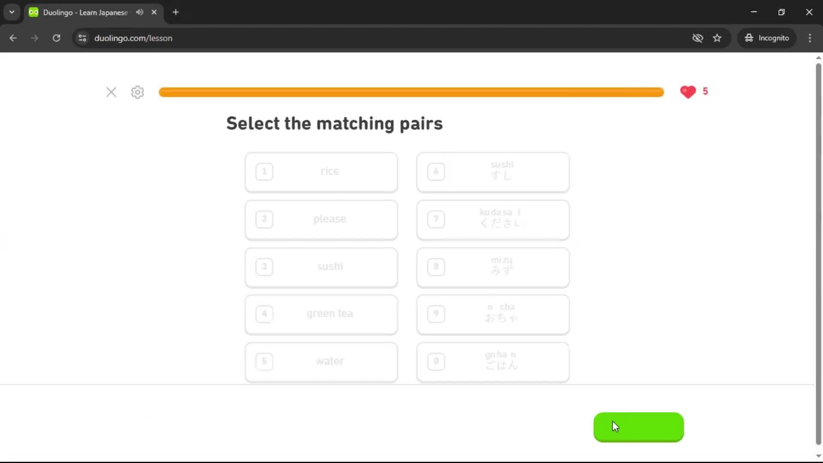823x463 pixels.
Task: Open the lesson settings gear
Action: tap(137, 92)
